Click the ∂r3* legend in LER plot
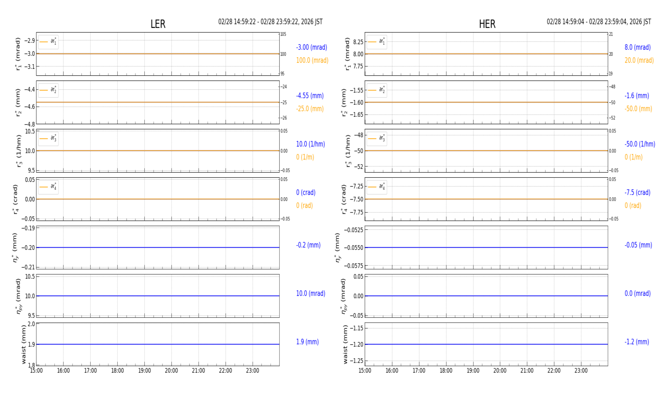 click(x=48, y=139)
